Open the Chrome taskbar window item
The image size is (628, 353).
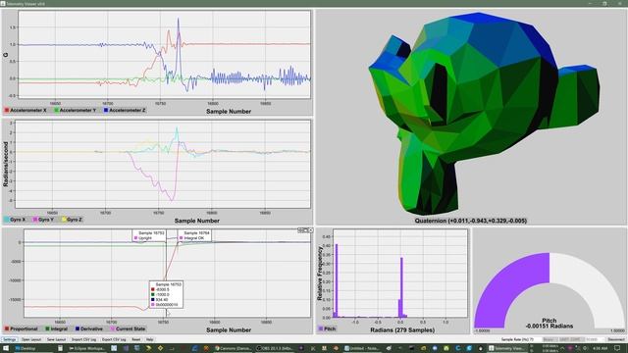coord(233,348)
